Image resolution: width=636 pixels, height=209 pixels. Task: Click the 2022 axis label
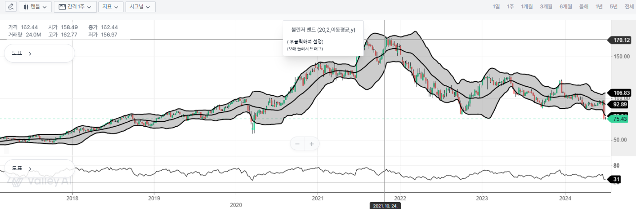pyautogui.click(x=400, y=199)
